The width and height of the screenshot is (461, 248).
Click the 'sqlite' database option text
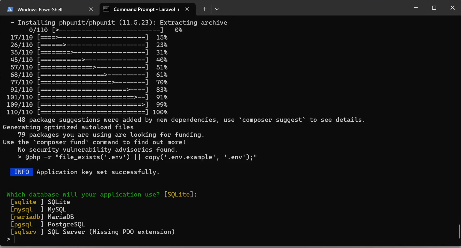(25, 202)
